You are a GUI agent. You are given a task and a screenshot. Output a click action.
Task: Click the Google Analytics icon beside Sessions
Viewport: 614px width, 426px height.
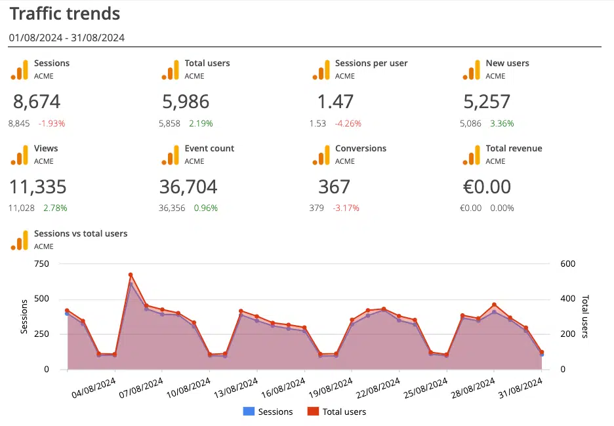point(20,69)
